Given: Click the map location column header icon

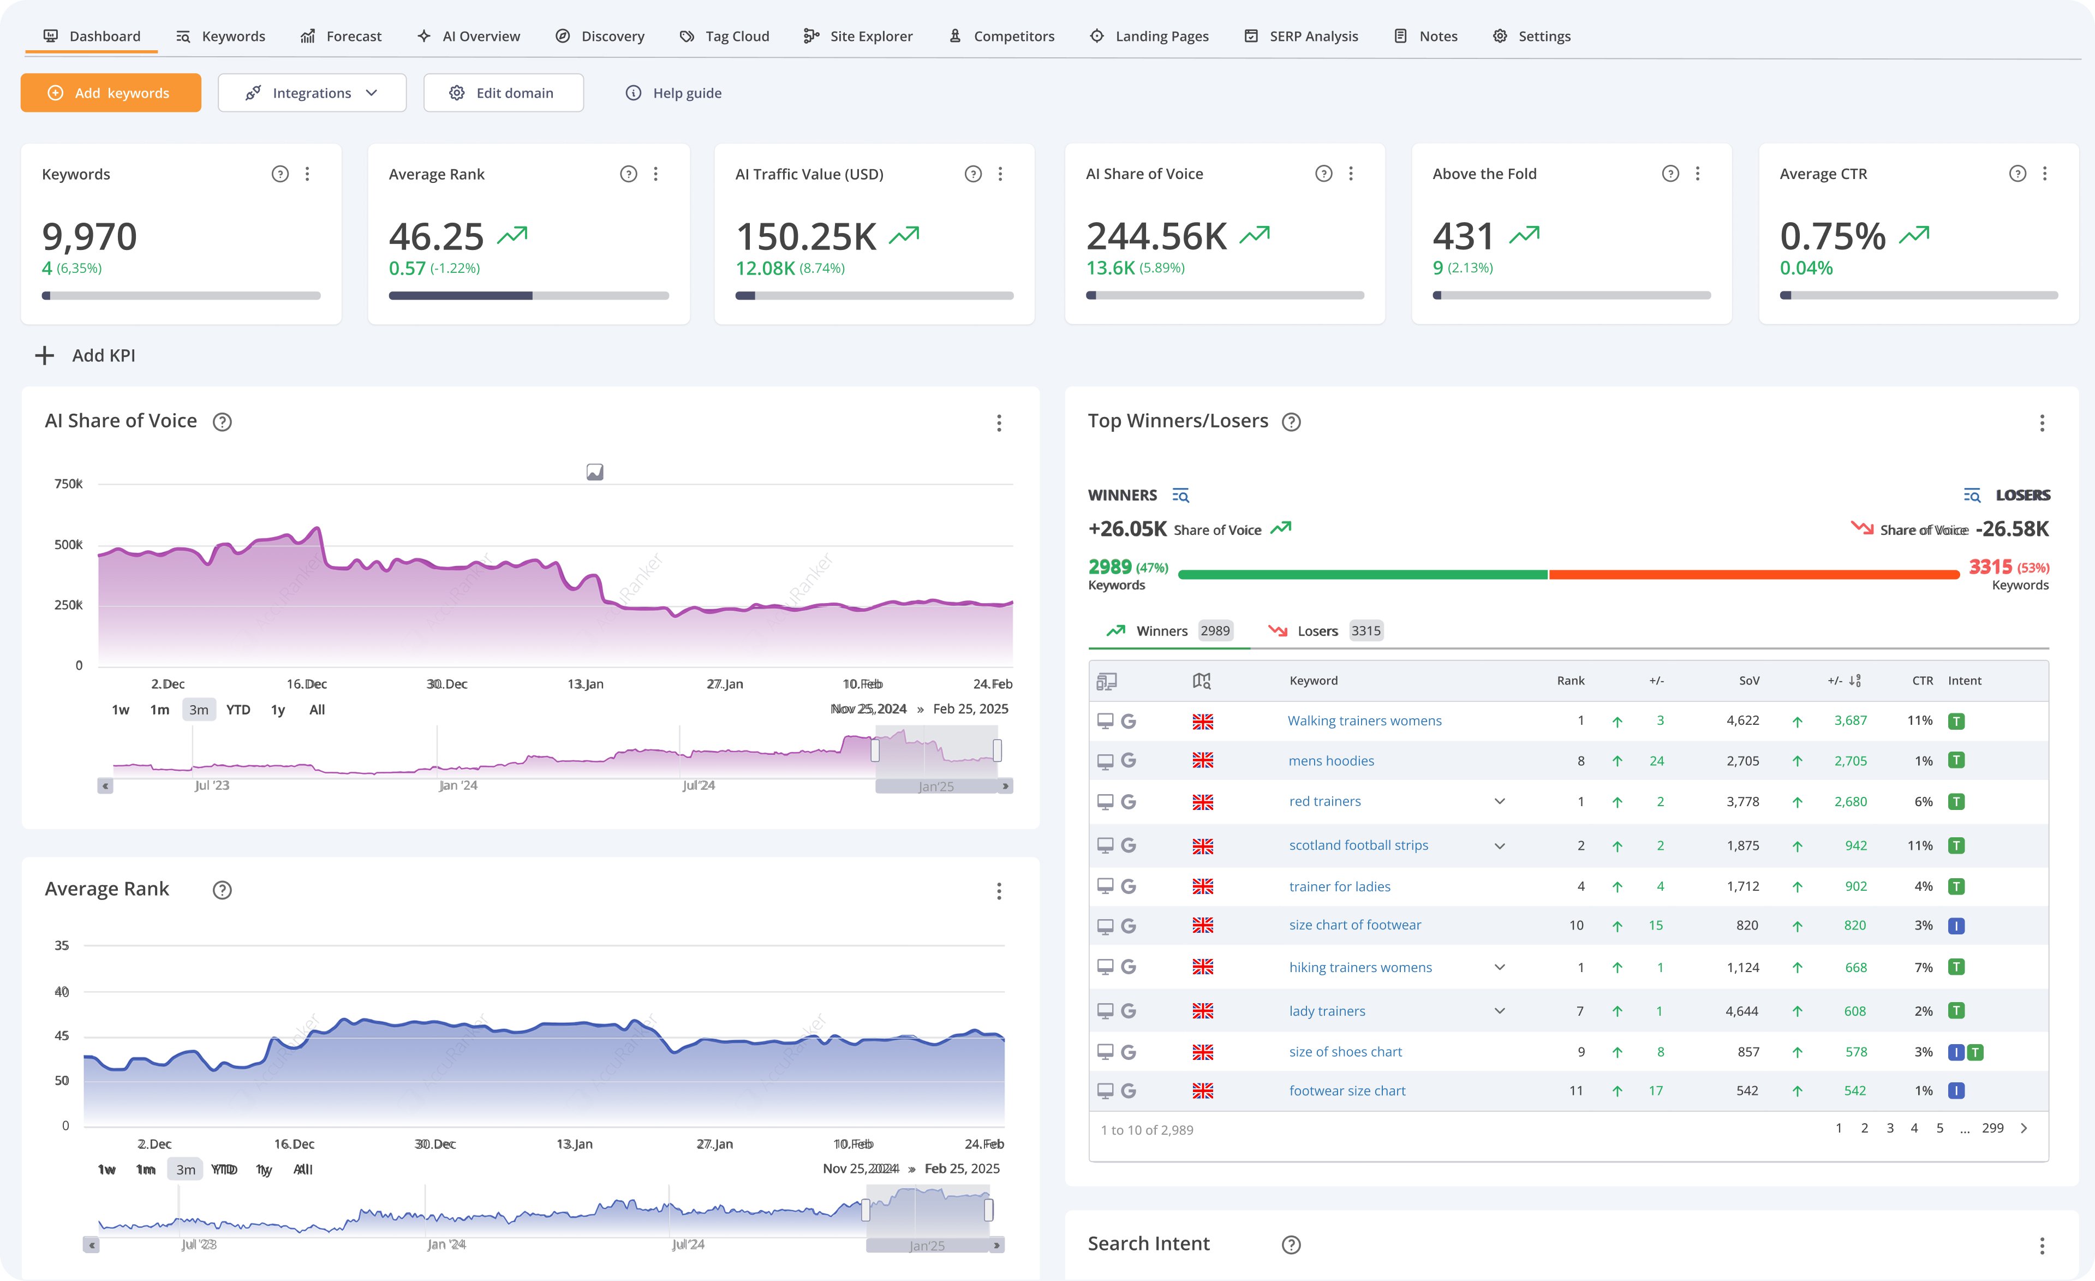Looking at the screenshot, I should pos(1202,681).
